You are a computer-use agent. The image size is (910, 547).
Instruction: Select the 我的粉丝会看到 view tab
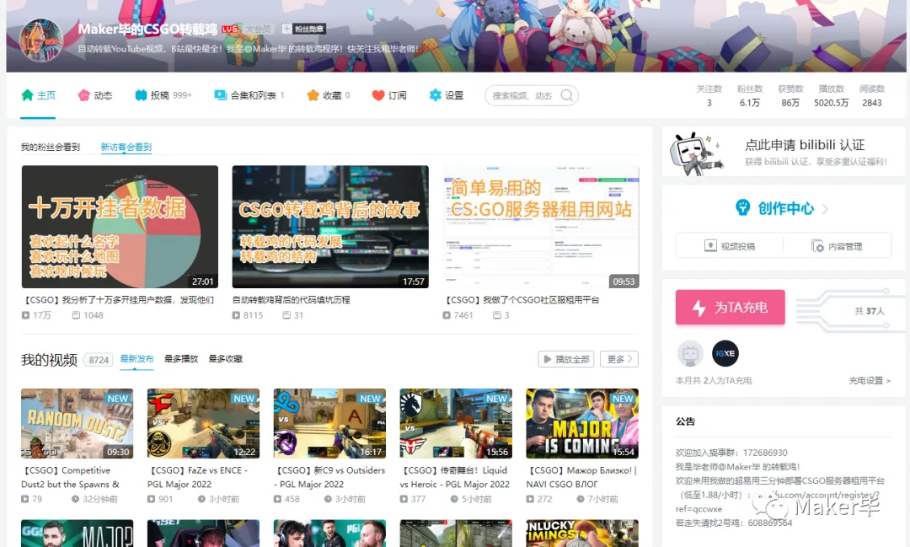(51, 147)
